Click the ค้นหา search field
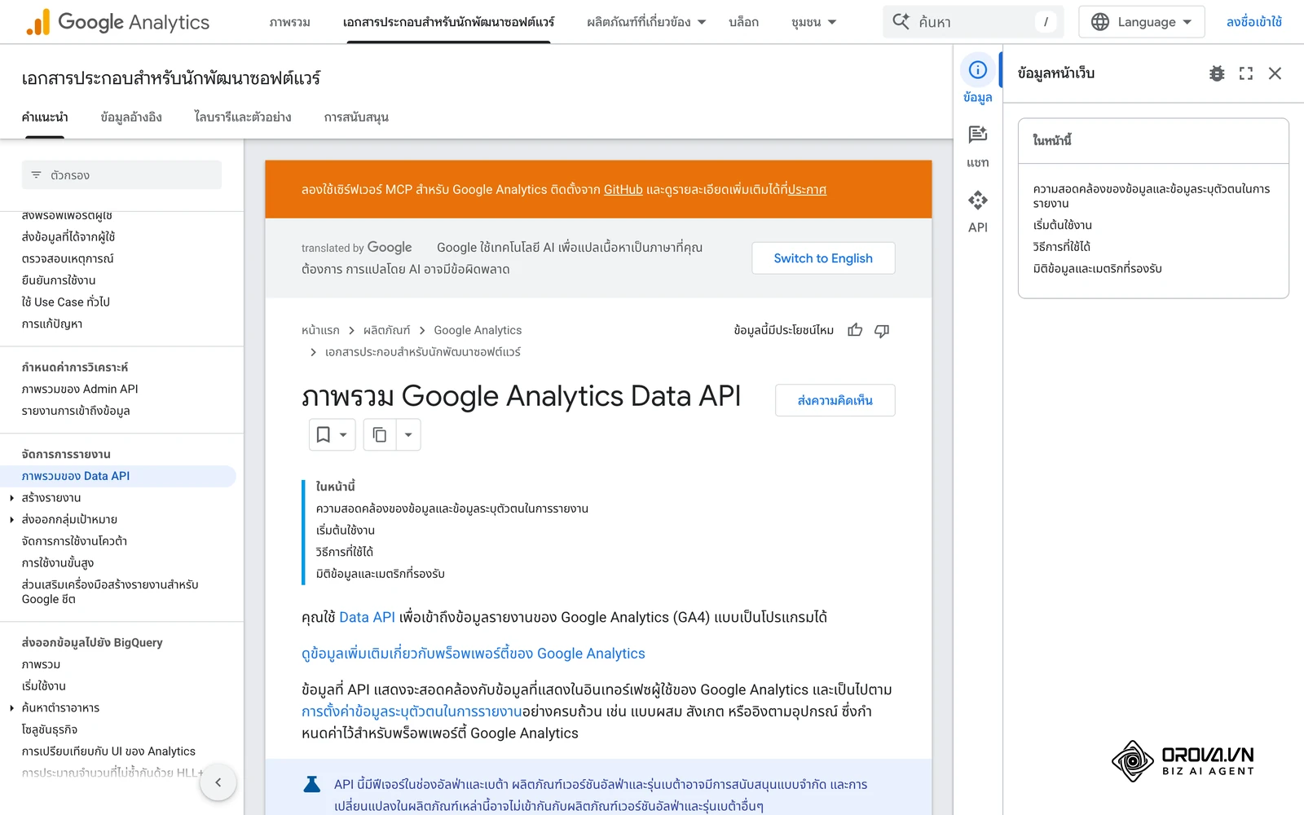Screen dimensions: 1304x815 pos(973,22)
